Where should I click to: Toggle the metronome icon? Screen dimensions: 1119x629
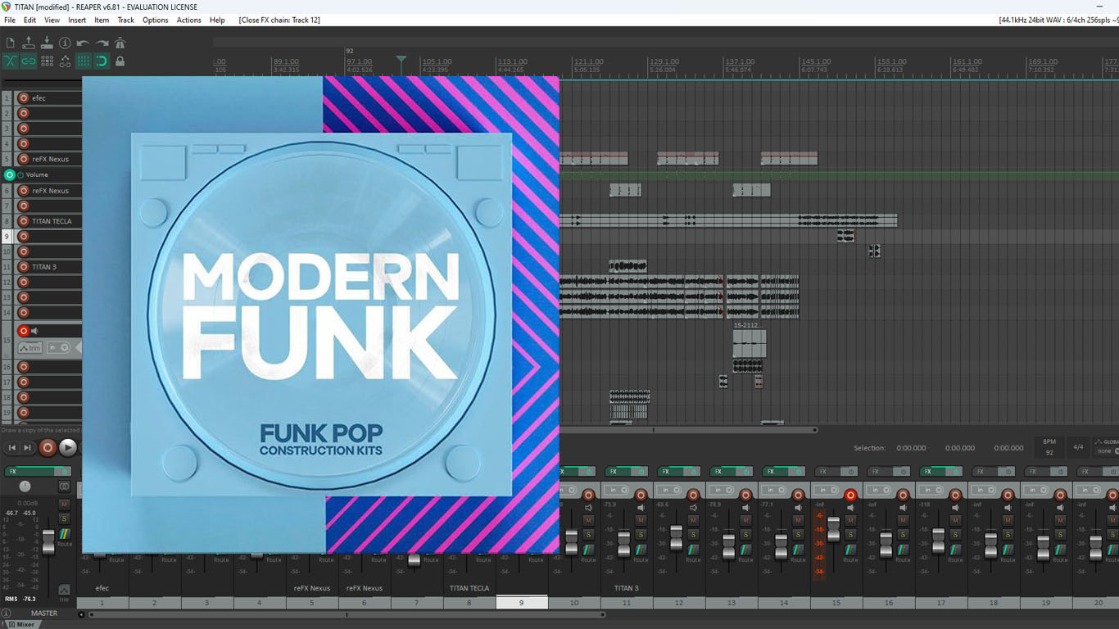coord(120,43)
